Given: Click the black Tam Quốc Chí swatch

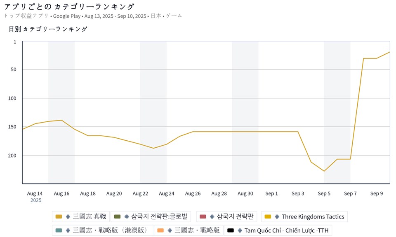Looking at the screenshot, I should [x=231, y=230].
